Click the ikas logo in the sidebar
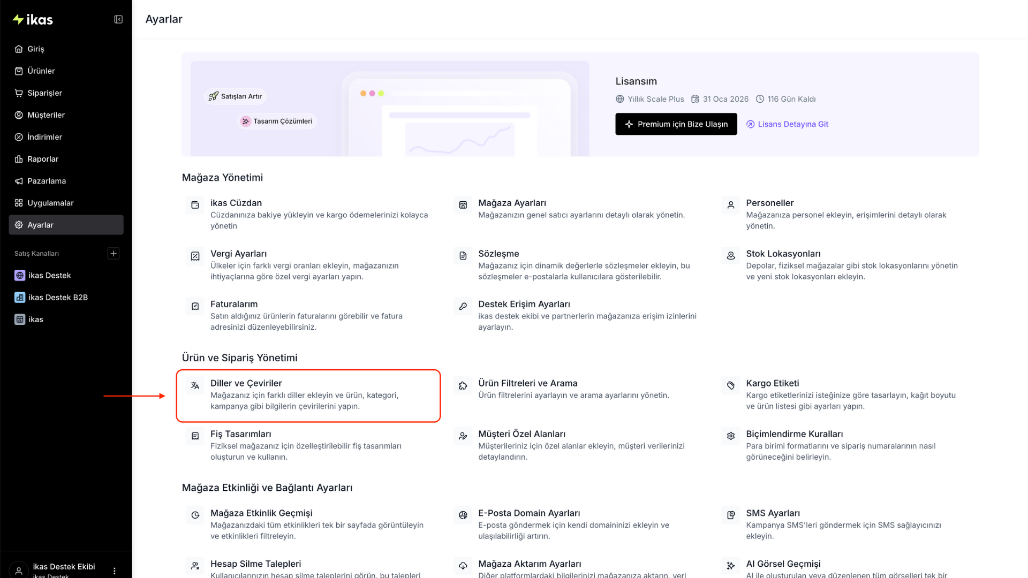This screenshot has width=1028, height=578. pyautogui.click(x=33, y=20)
